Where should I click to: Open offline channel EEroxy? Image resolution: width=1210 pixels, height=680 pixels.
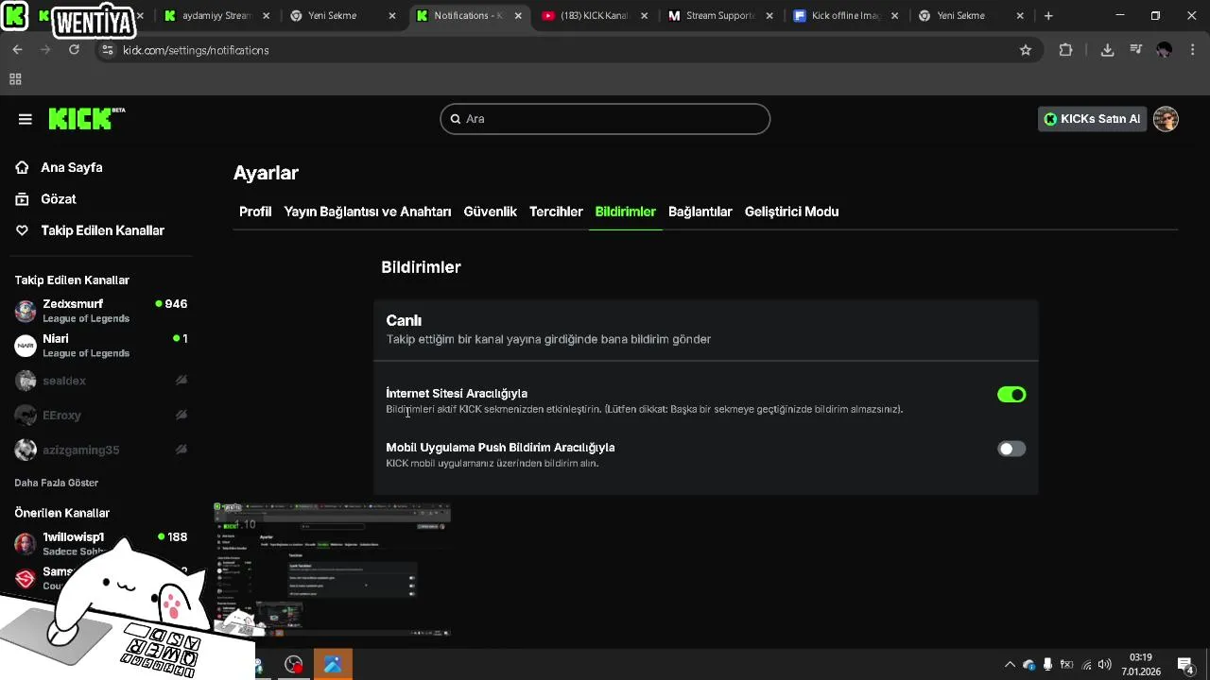point(101,416)
